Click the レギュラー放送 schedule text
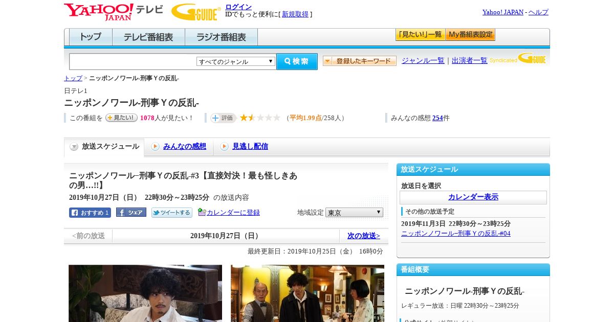 pos(460,306)
